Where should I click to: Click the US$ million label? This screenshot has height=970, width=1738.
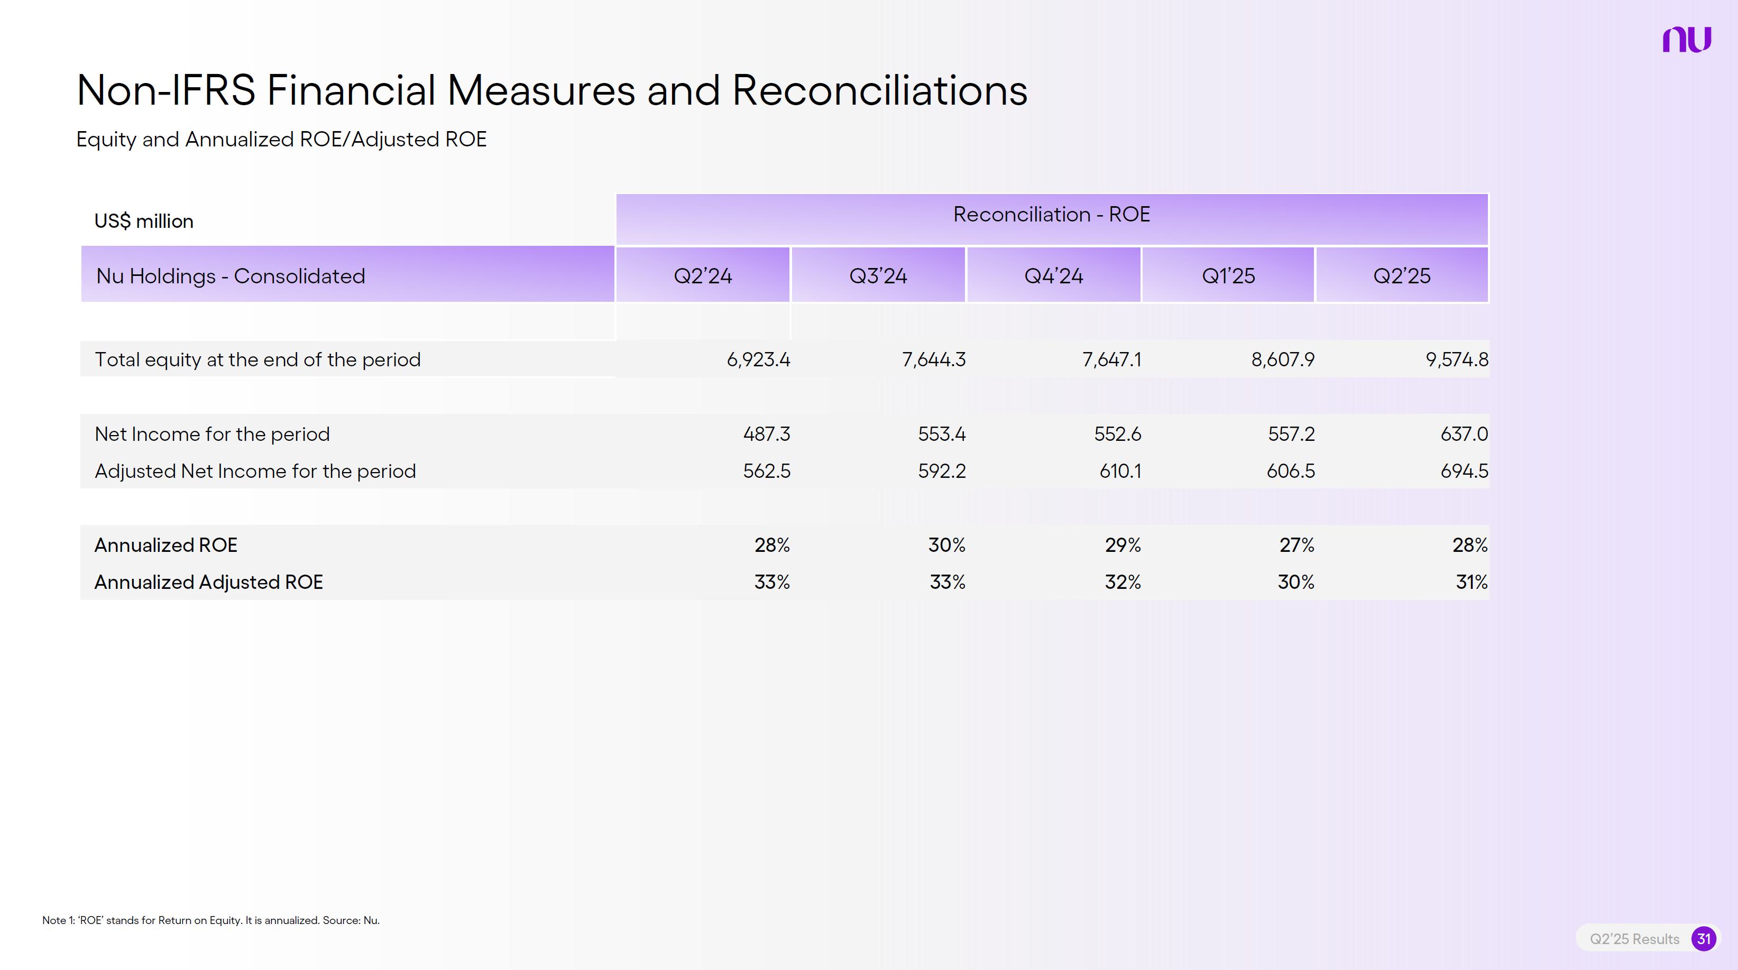[x=144, y=221]
